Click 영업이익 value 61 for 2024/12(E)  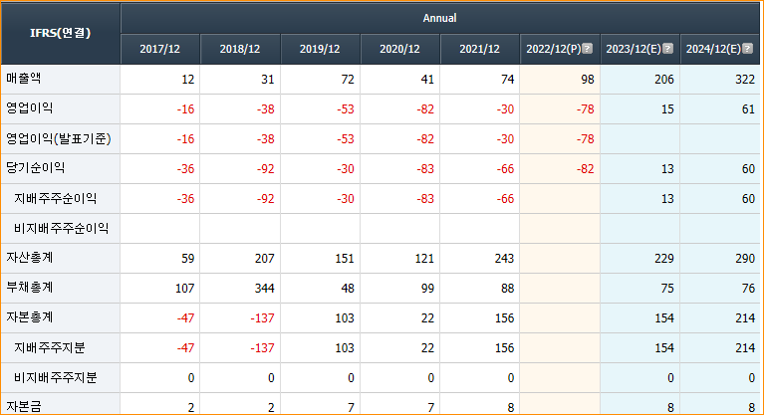[748, 109]
